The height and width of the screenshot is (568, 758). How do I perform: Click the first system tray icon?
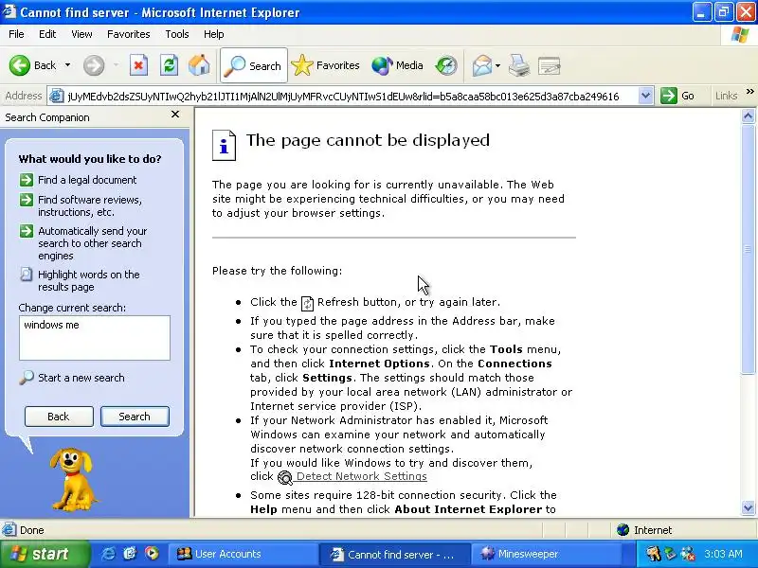tap(653, 554)
